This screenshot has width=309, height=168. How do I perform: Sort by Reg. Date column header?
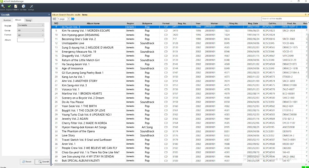(253, 23)
